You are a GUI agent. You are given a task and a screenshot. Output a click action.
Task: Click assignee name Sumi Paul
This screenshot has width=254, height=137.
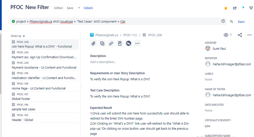click(219, 49)
